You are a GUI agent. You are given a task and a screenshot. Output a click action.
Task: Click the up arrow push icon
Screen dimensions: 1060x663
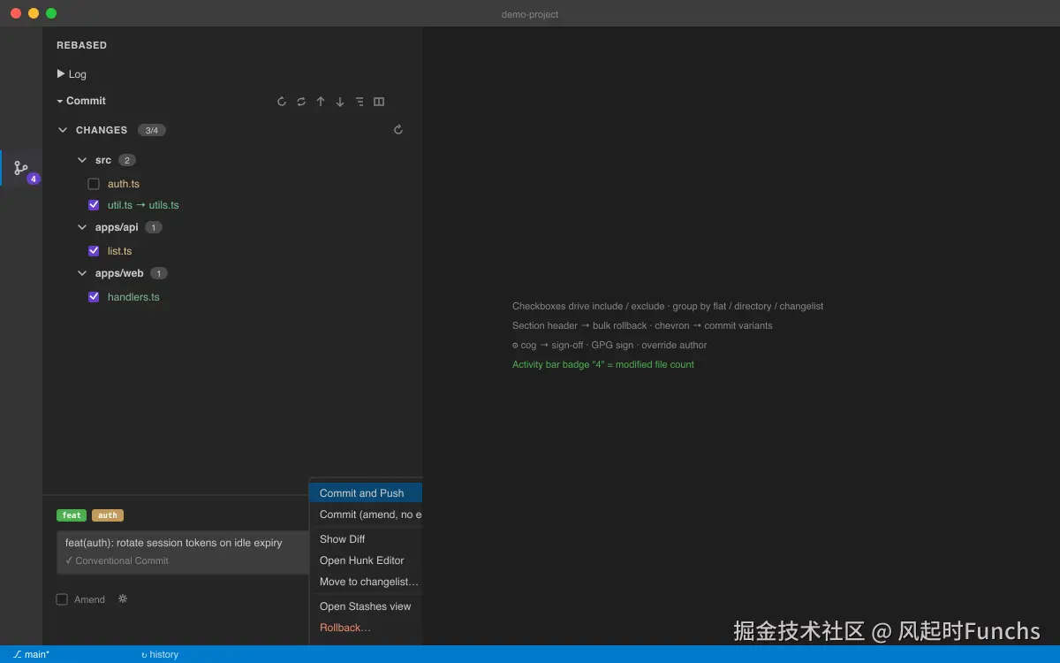(x=321, y=102)
